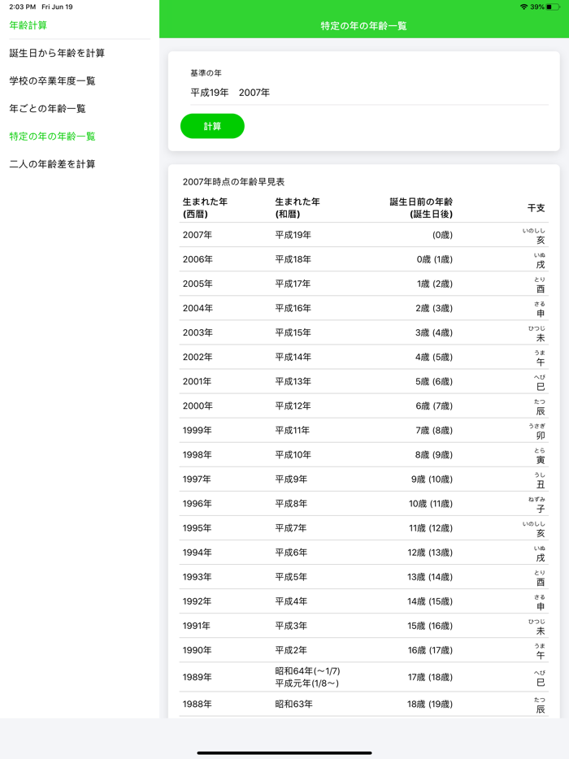This screenshot has height=759, width=569.
Task: Tap the 昭和63年 cell
Action: [x=294, y=705]
